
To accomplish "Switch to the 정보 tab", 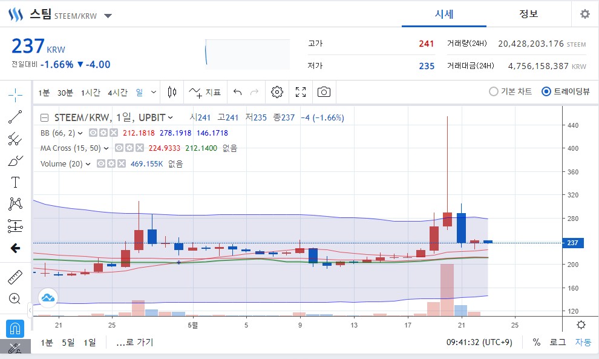I will coord(529,14).
